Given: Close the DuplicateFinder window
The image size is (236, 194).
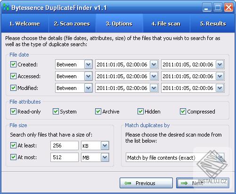Looking at the screenshot, I should tap(228, 8).
